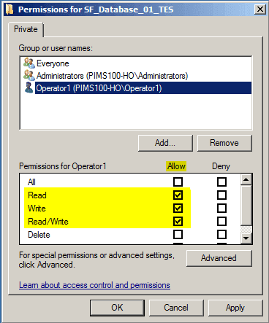This screenshot has height=323, width=269.
Task: Click the Operator1 user icon
Action: pyautogui.click(x=29, y=87)
